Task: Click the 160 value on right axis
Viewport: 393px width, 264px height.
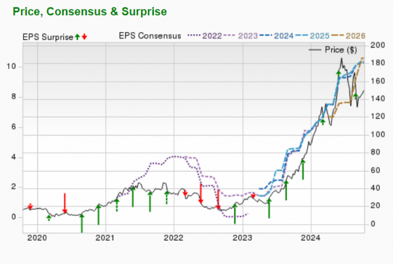Action: pyautogui.click(x=378, y=81)
